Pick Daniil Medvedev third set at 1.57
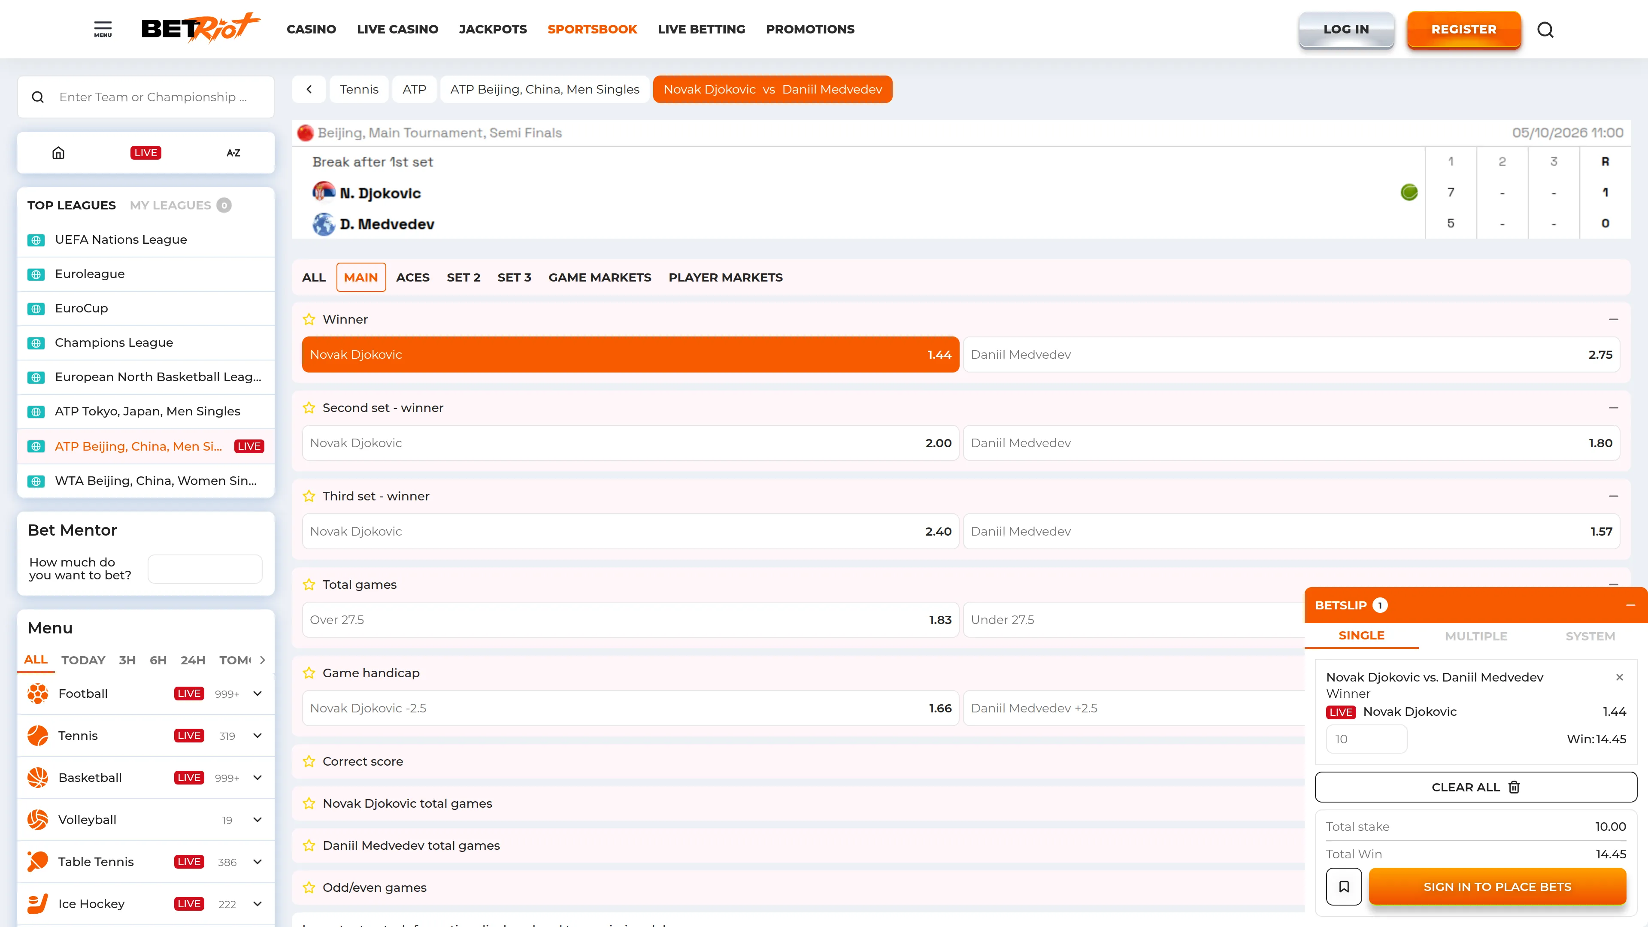 1292,531
